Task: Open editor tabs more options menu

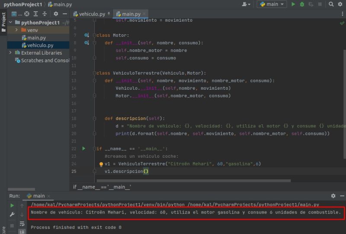Action: [342, 14]
